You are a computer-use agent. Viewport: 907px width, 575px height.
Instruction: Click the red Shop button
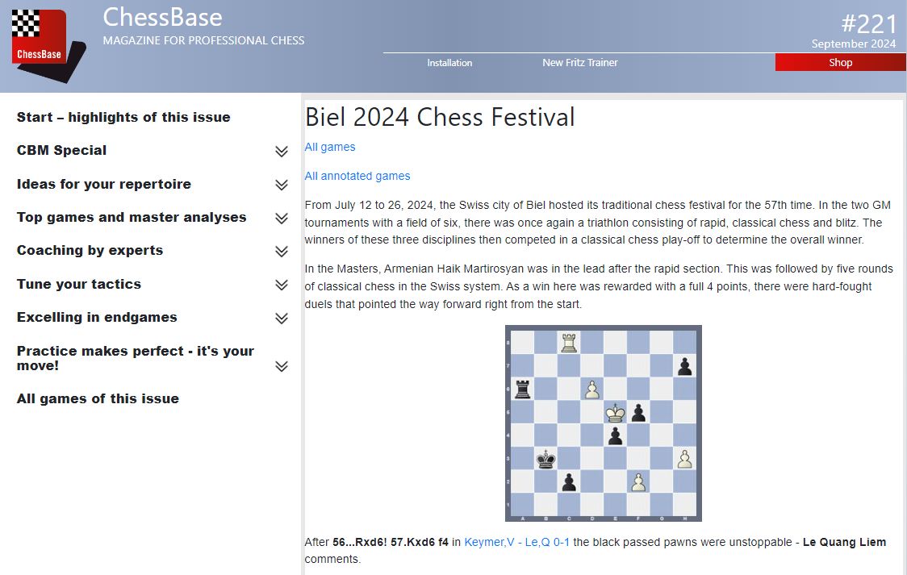[x=840, y=63]
